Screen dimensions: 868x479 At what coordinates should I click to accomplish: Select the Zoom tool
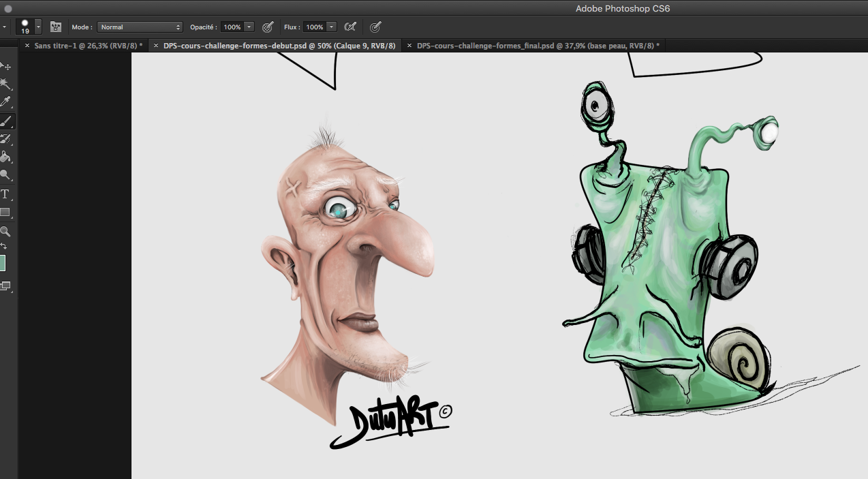(x=5, y=232)
